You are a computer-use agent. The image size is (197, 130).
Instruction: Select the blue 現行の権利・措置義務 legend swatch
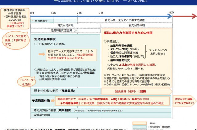[x=139, y=127]
